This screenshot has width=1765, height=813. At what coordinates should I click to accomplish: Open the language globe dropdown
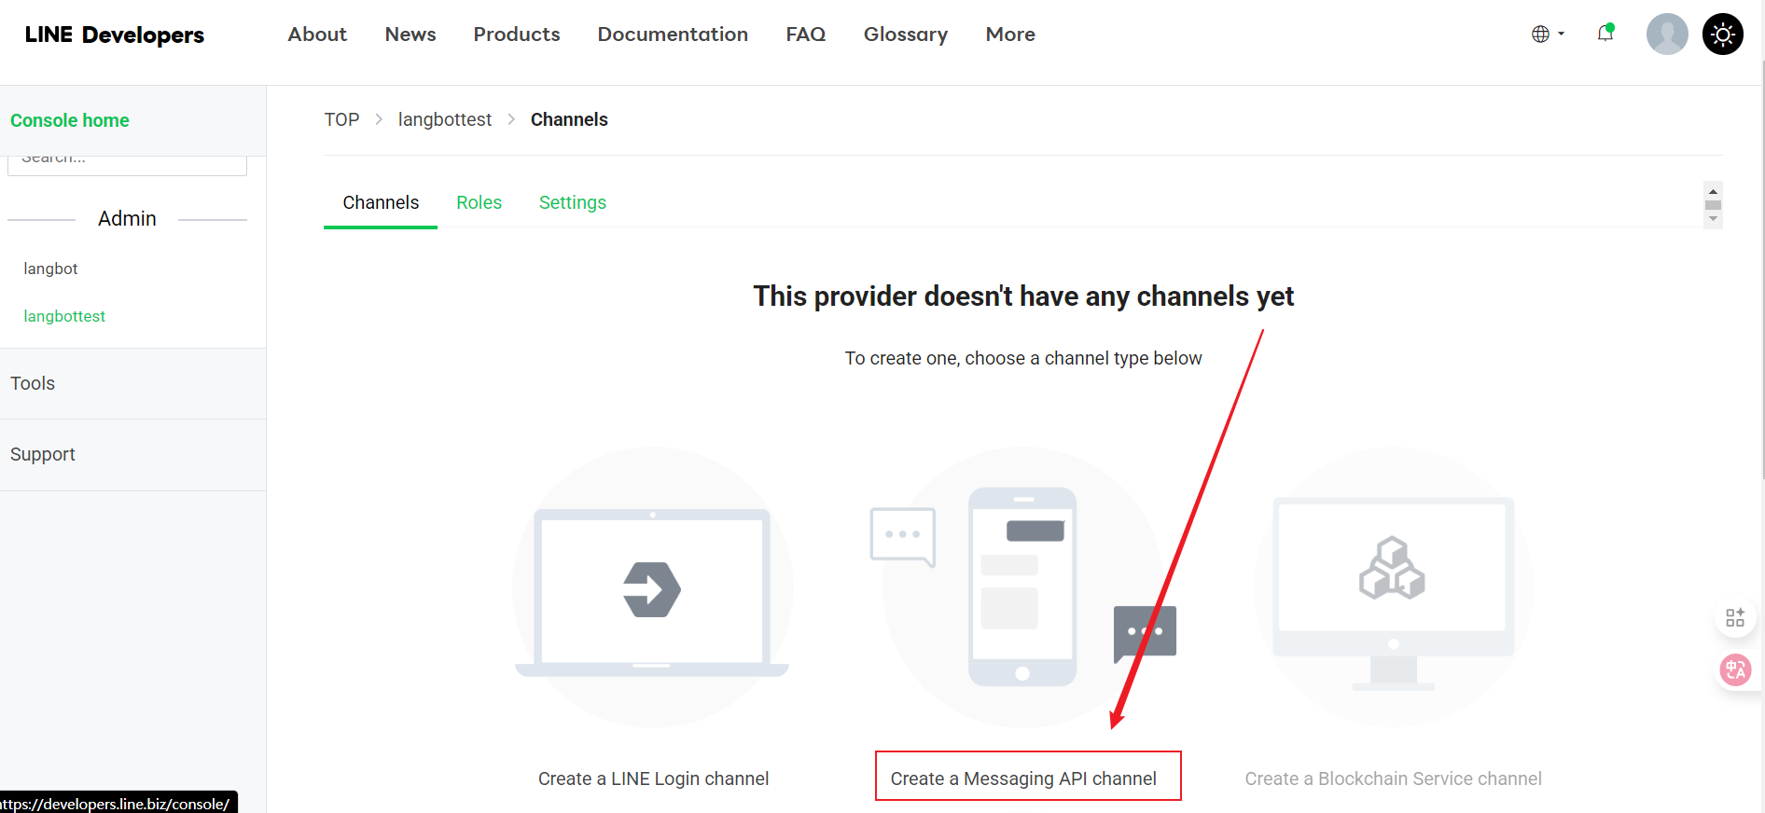tap(1547, 34)
